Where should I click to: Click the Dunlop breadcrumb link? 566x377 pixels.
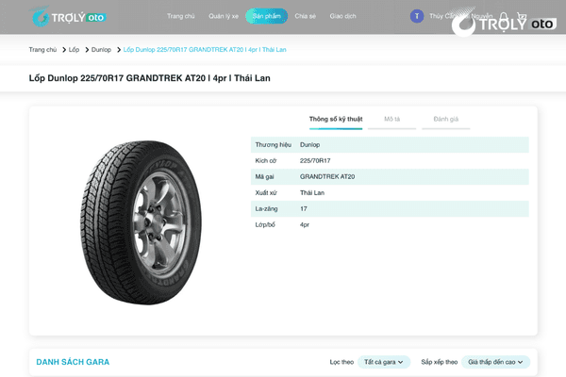pyautogui.click(x=101, y=49)
